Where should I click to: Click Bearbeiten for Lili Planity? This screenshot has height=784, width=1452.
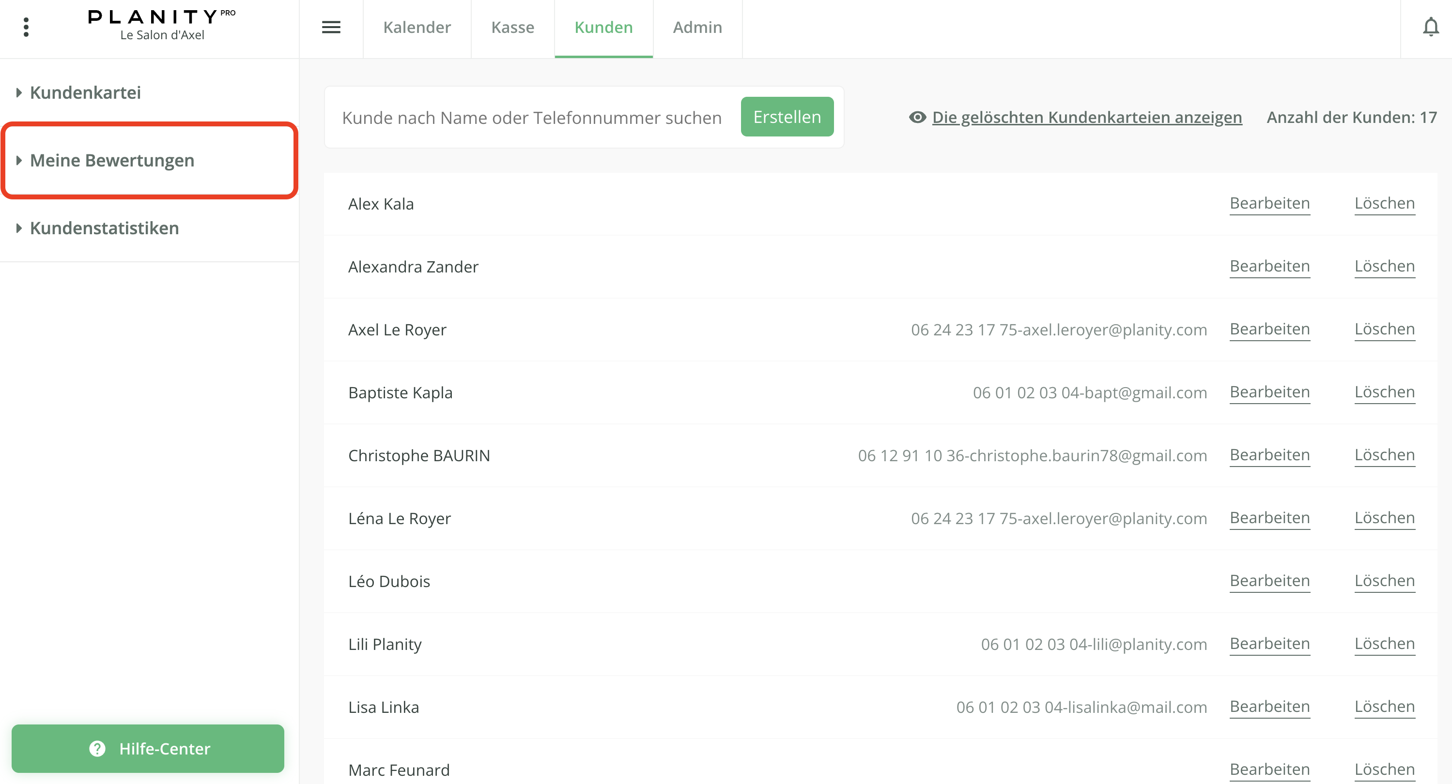[x=1269, y=644]
